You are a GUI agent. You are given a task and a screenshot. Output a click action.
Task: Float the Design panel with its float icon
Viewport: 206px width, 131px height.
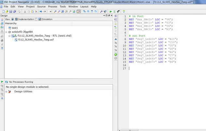pos(109,16)
